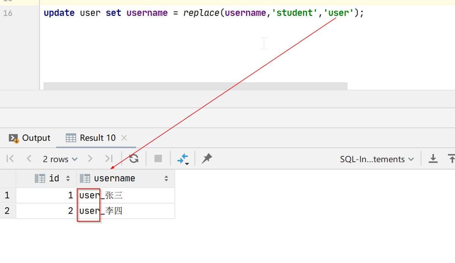Open the SQL-In...tements extractor dropdown
455x263 pixels.
(x=377, y=159)
